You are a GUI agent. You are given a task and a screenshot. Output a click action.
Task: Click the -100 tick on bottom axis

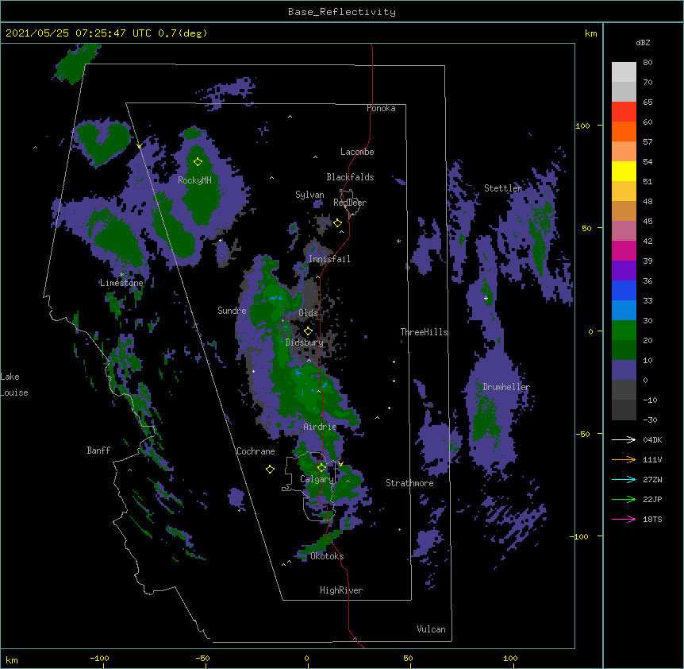coord(99,658)
